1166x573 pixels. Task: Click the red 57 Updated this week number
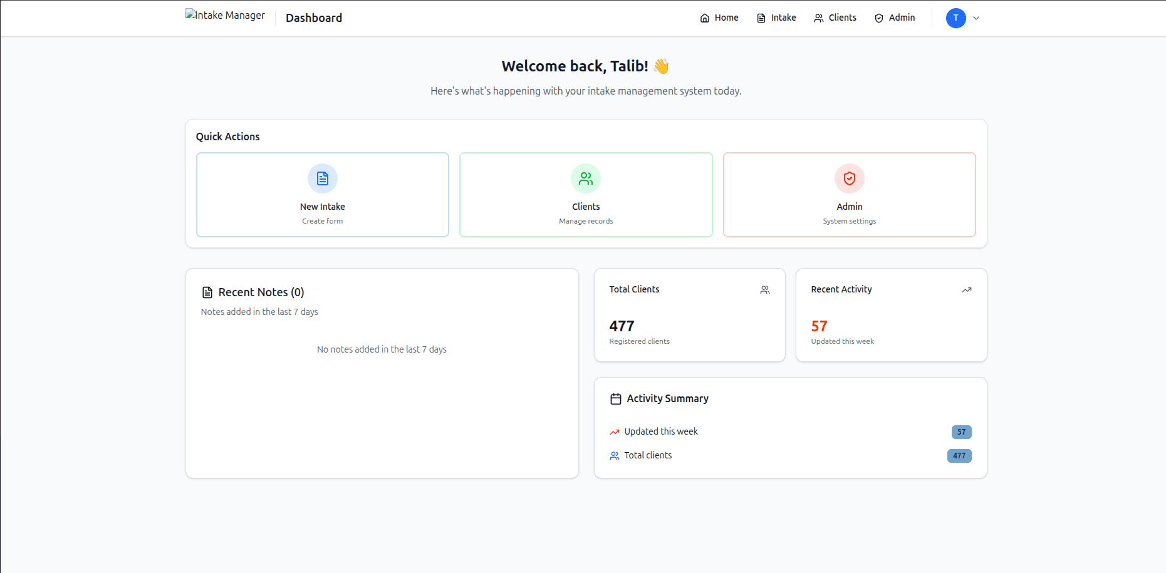click(819, 326)
